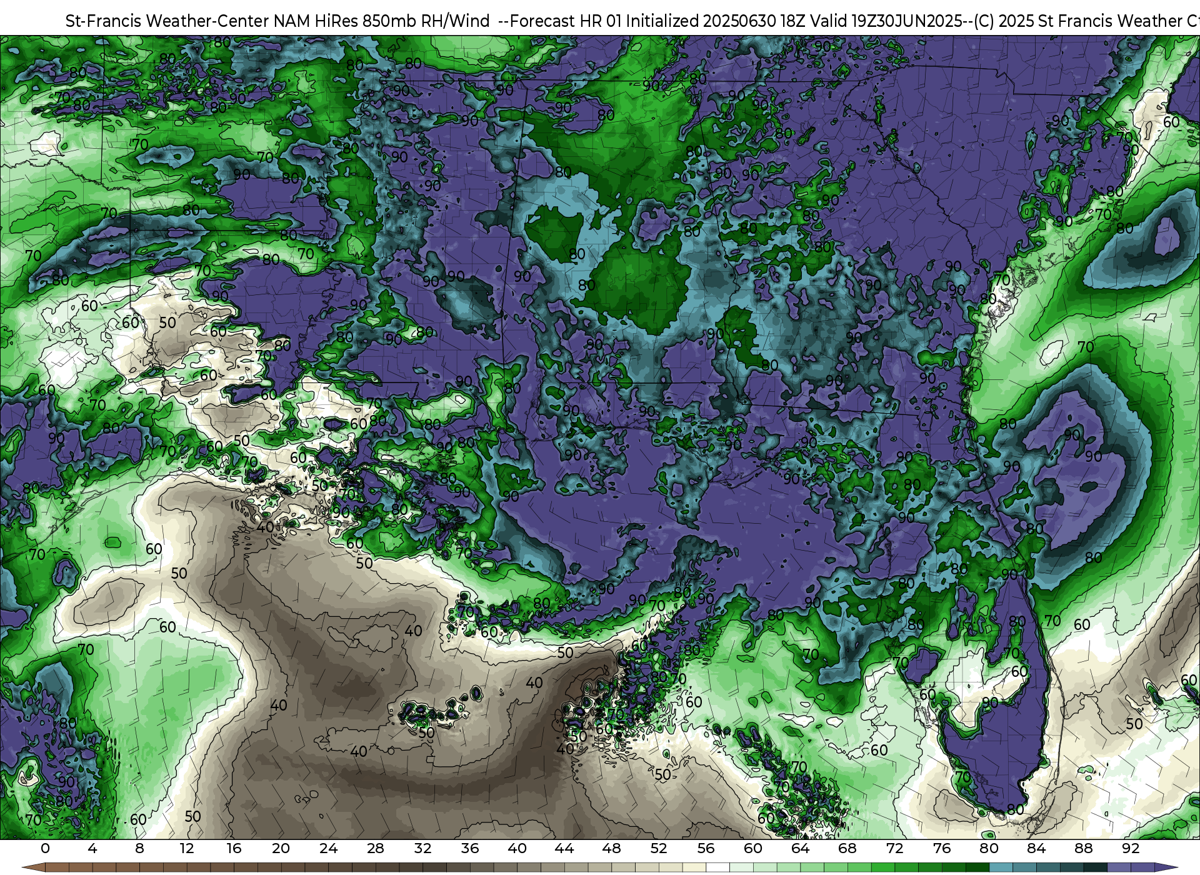Click the '88' label on the color scale
The height and width of the screenshot is (875, 1200).
point(1083,848)
